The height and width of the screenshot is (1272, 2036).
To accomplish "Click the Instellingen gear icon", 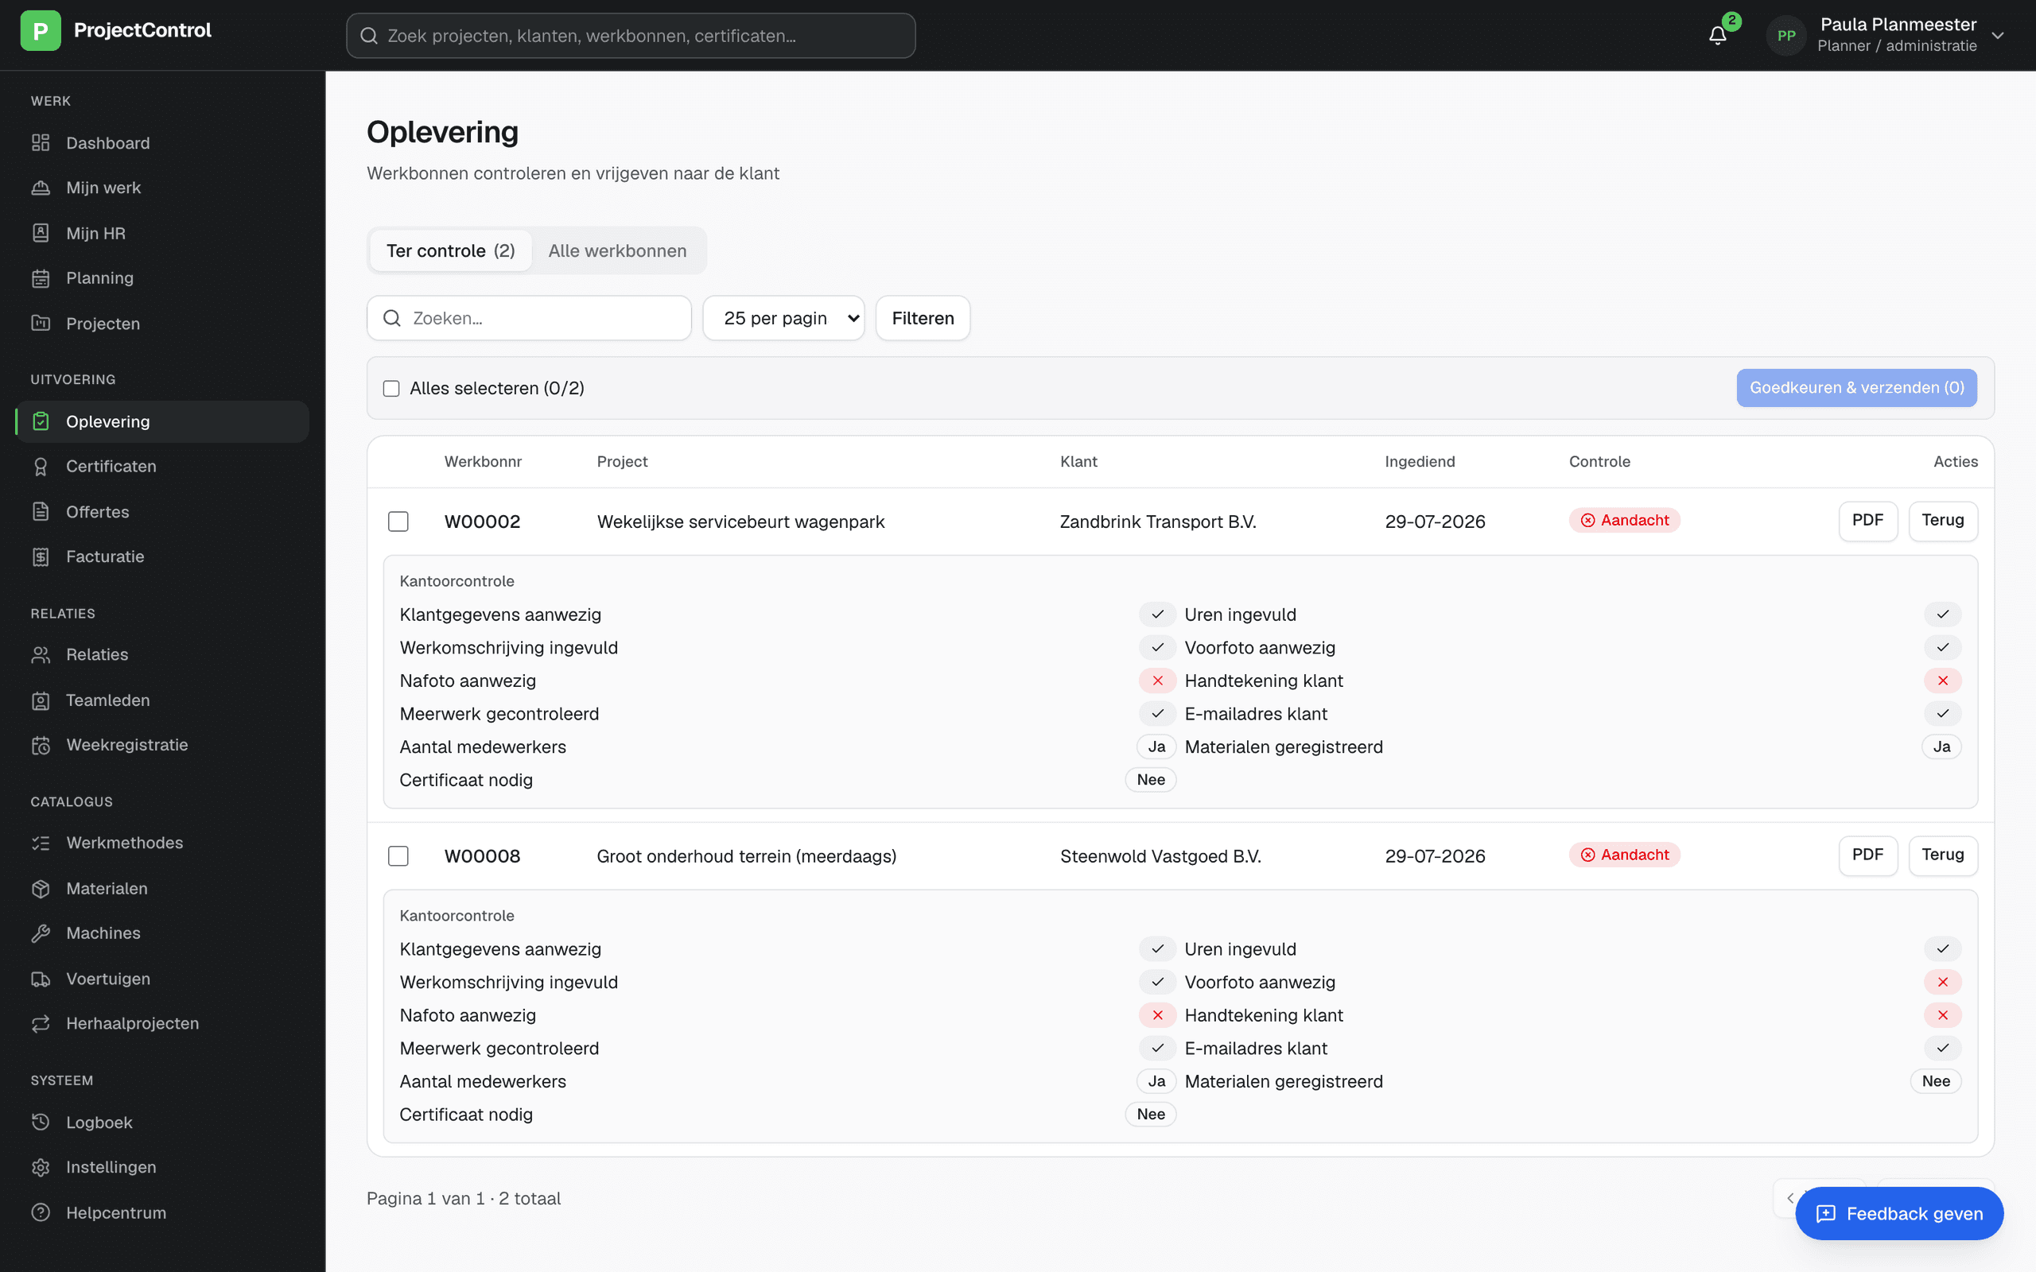I will point(41,1168).
